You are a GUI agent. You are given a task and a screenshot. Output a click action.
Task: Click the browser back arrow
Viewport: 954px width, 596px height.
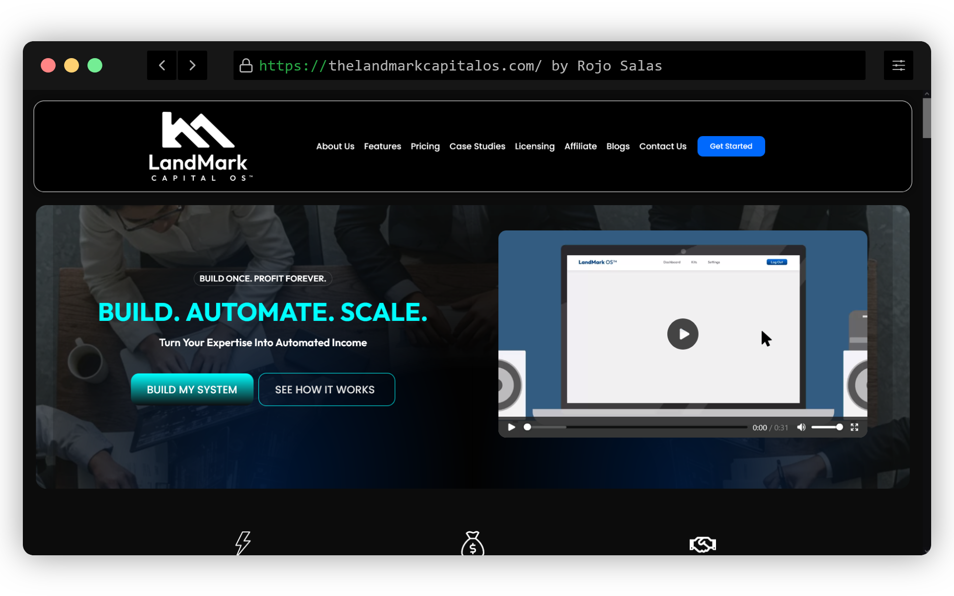click(x=162, y=66)
